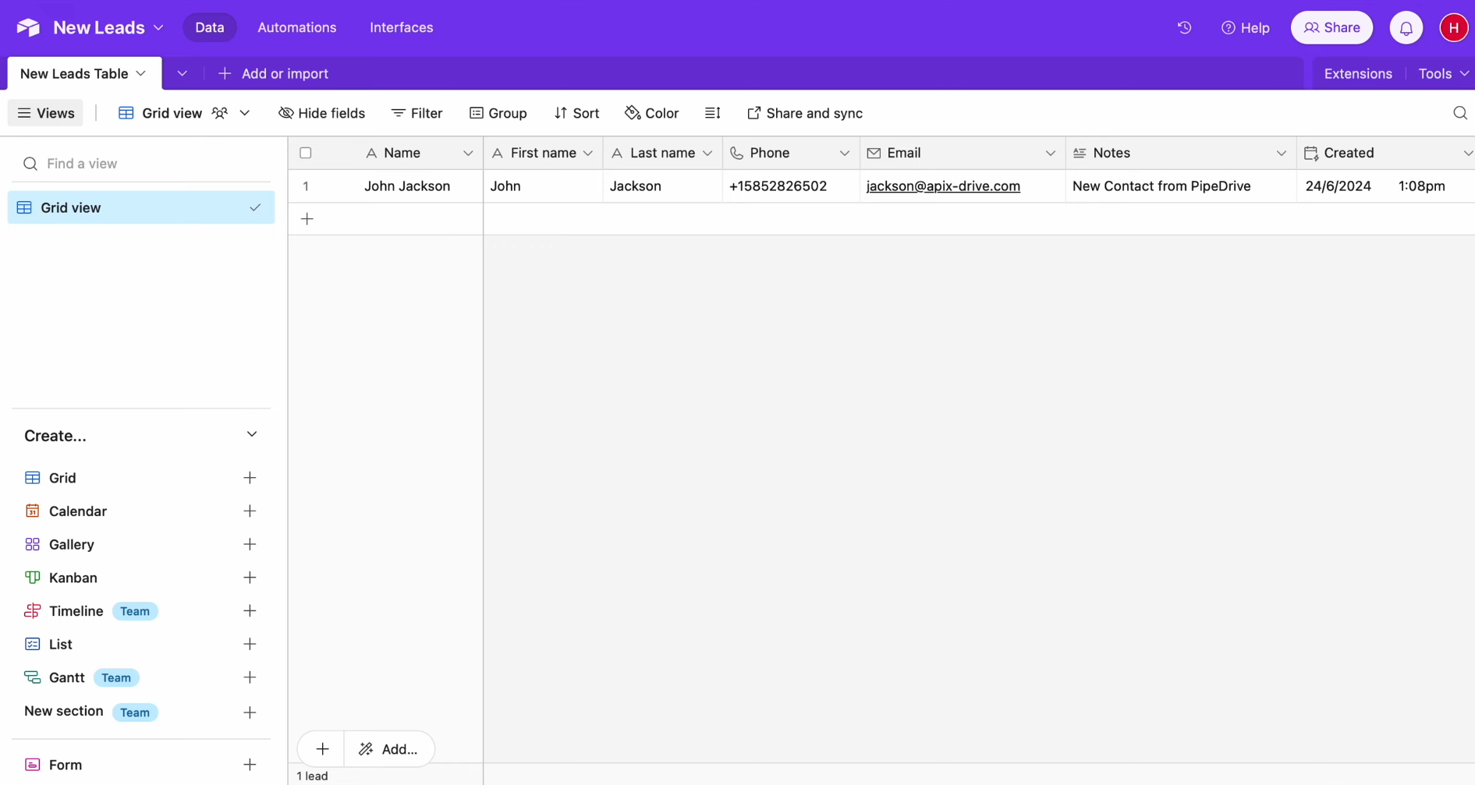Image resolution: width=1475 pixels, height=785 pixels.
Task: Expand the Create... section in the sidebar
Action: (251, 434)
